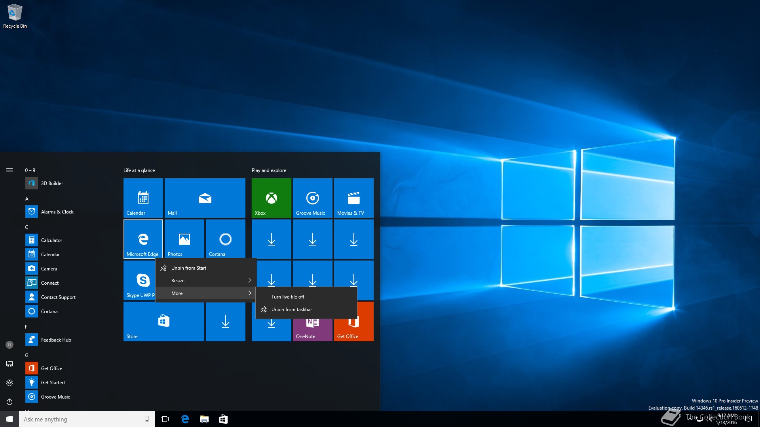The height and width of the screenshot is (427, 760).
Task: Open File Explorer from Start sidebar
Action: (x=9, y=364)
